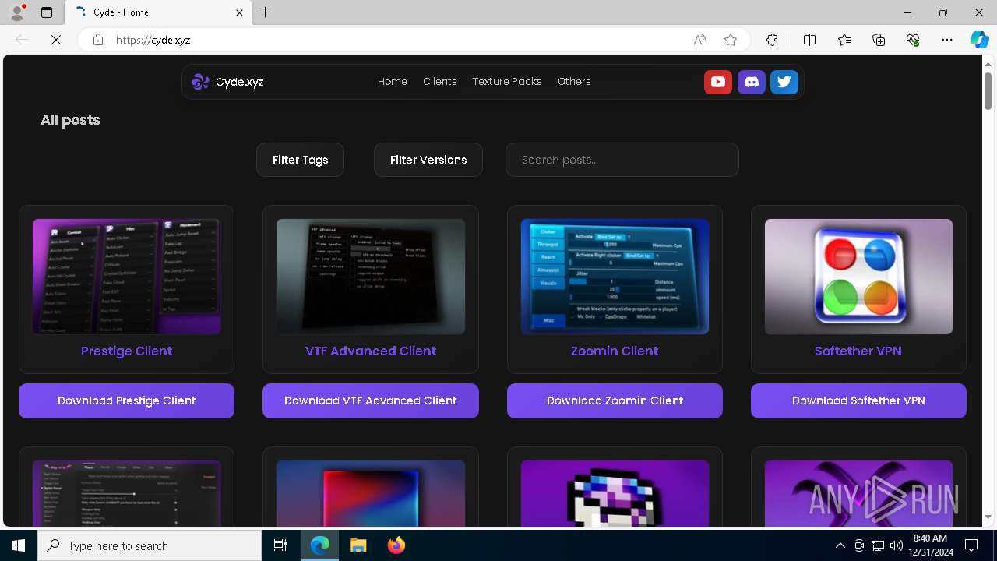997x561 pixels.
Task: Click the scrollbar down arrow
Action: click(x=988, y=517)
